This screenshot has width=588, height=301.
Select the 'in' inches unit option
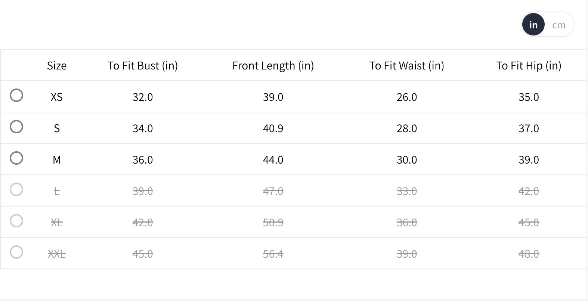point(533,25)
